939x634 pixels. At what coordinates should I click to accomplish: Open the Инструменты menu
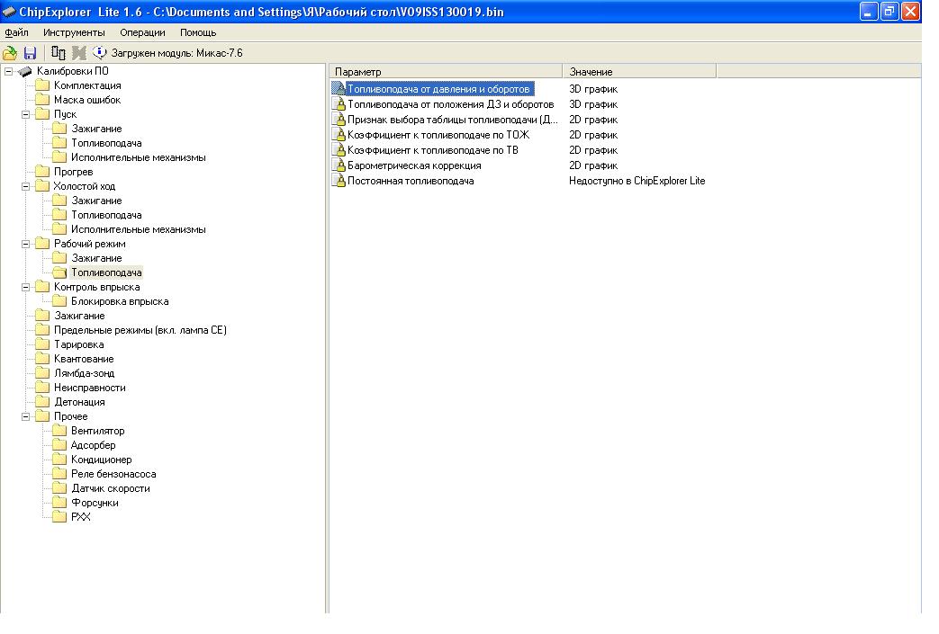pyautogui.click(x=74, y=32)
